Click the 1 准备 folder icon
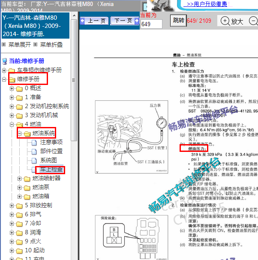This screenshot has height=260, width=258. (x=19, y=98)
